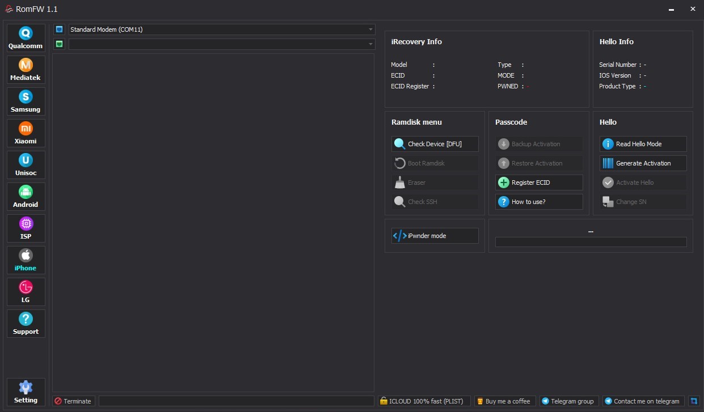The height and width of the screenshot is (412, 704).
Task: Click the progress bar under the dots label
Action: point(591,242)
